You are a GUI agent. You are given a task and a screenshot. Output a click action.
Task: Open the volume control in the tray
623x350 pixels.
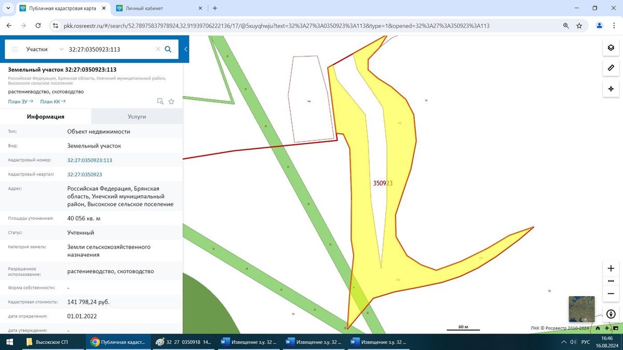click(573, 342)
